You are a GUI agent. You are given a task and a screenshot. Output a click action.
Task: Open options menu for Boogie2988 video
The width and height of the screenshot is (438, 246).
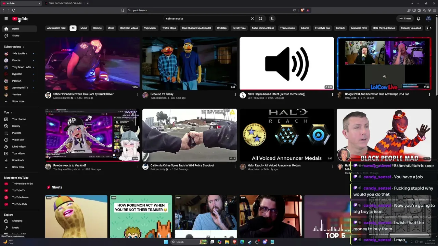click(429, 95)
